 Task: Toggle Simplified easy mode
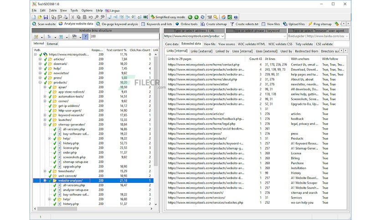(x=168, y=17)
